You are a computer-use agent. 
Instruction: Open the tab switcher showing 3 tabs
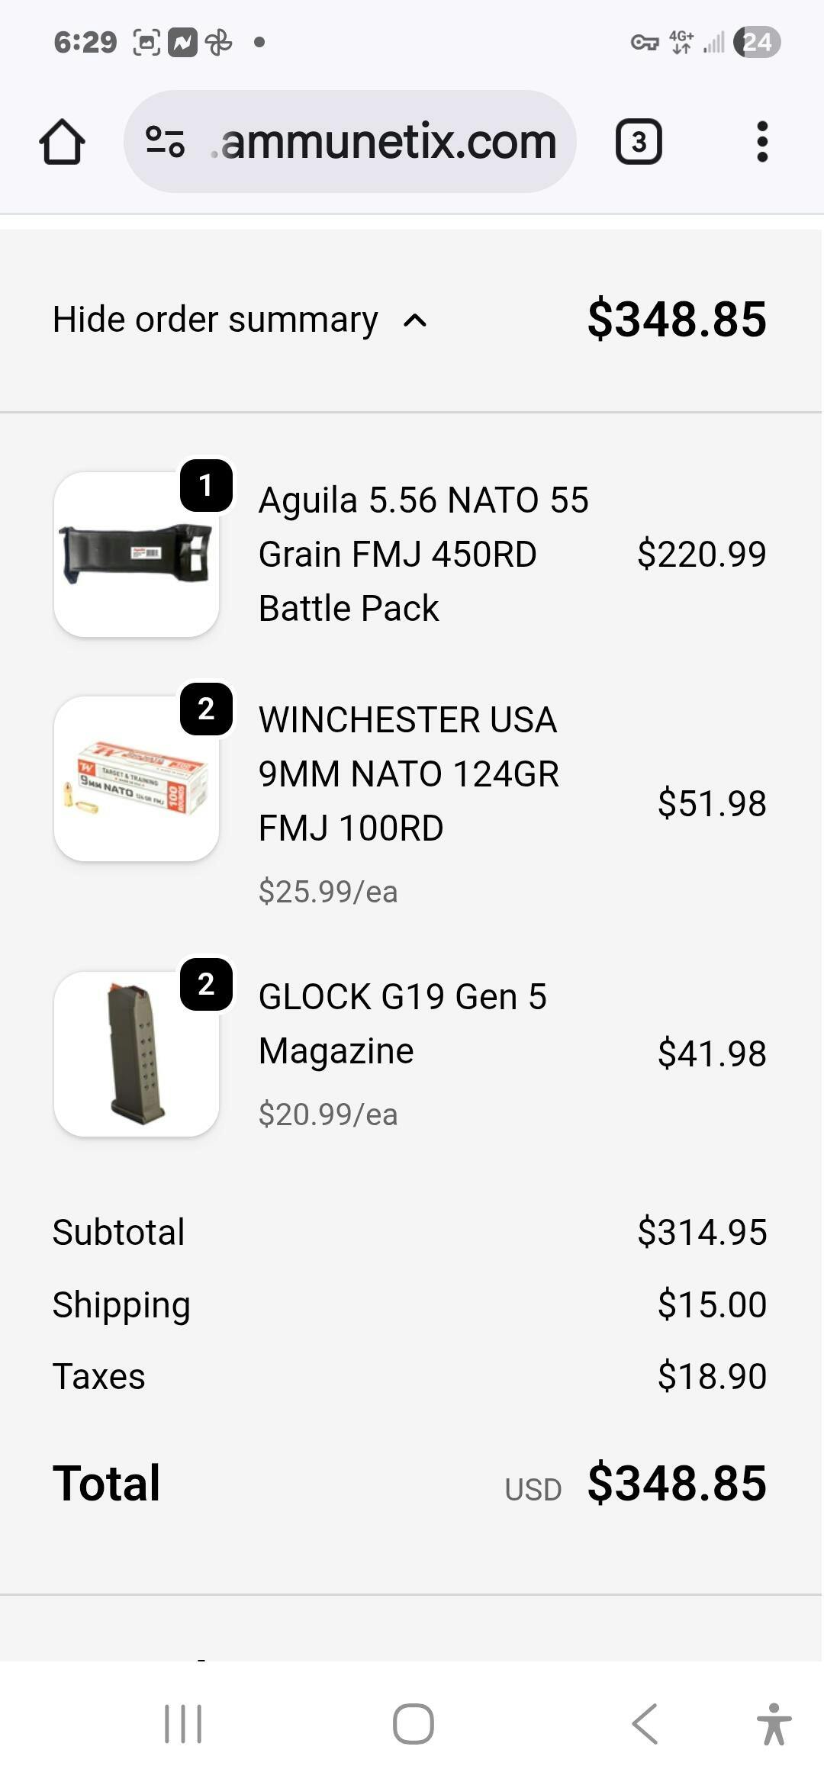point(639,142)
